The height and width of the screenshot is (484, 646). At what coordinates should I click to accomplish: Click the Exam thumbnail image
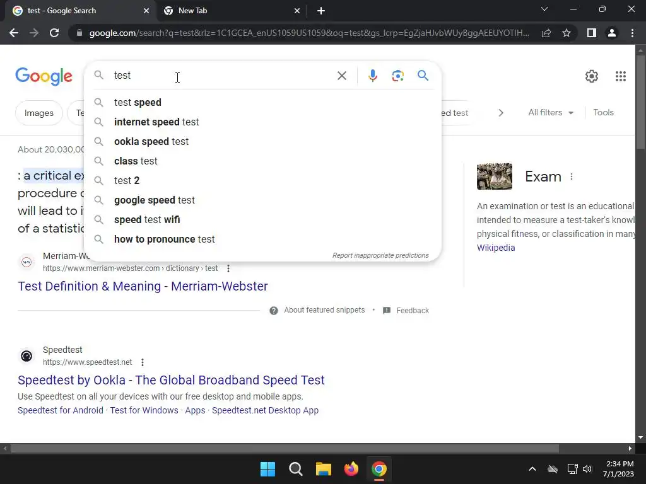coord(495,176)
